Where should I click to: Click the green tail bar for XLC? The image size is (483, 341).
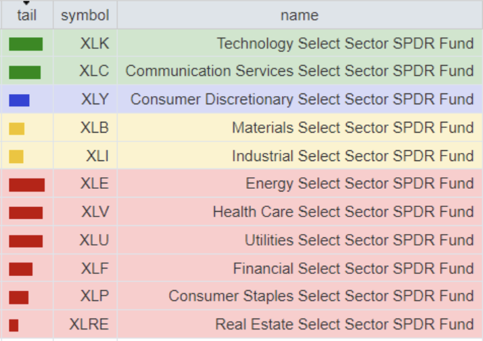(25, 72)
